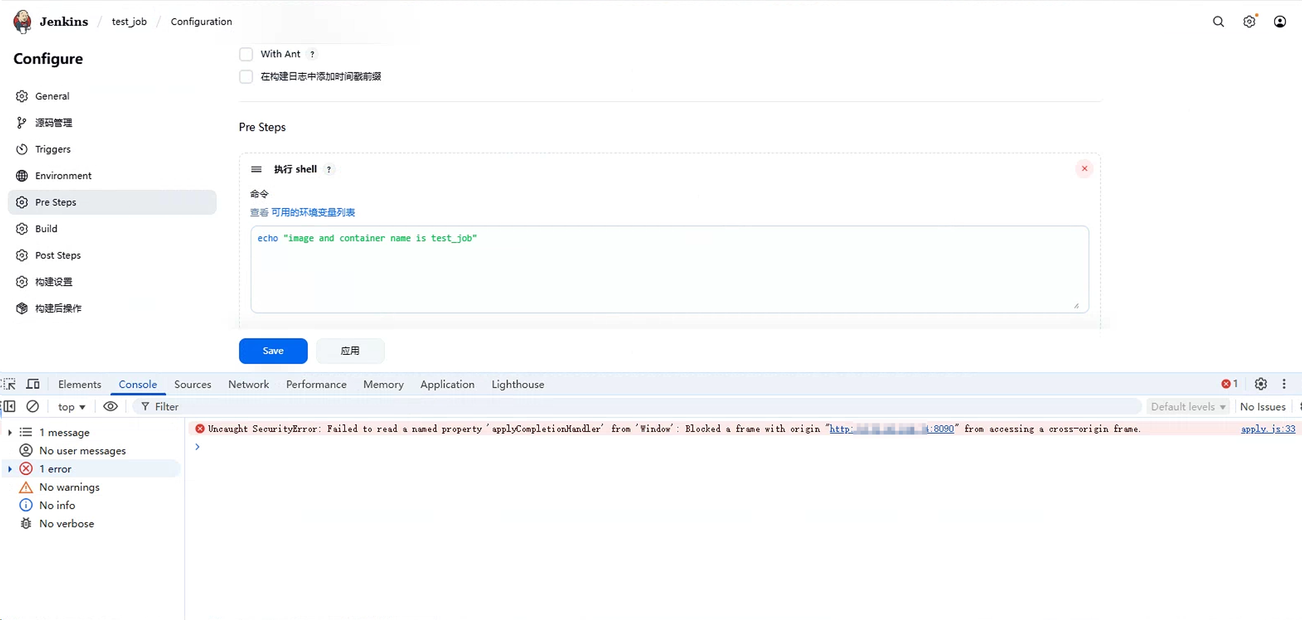
Task: Switch to the Network tab
Action: click(x=248, y=384)
